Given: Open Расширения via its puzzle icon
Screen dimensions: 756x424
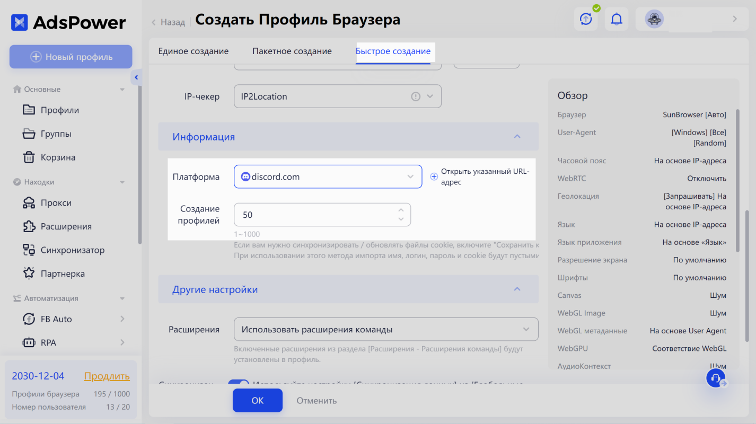Looking at the screenshot, I should tap(29, 226).
